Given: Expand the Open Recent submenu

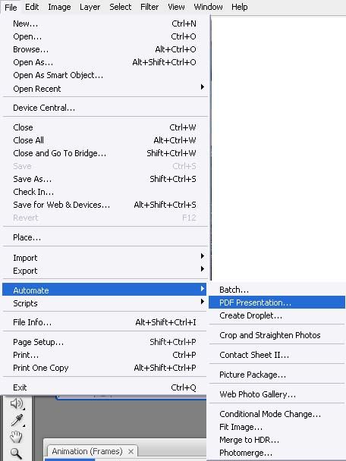Looking at the screenshot, I should tap(105, 89).
